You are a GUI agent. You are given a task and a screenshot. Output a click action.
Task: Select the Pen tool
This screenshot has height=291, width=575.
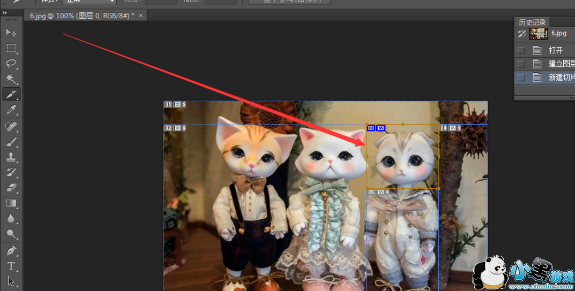11,251
